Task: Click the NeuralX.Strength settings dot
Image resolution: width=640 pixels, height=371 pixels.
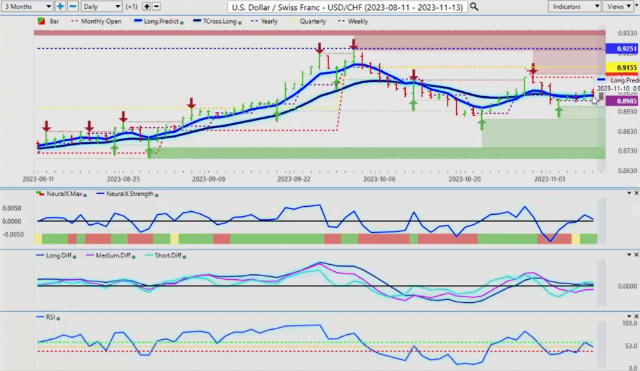Action: 157,195
